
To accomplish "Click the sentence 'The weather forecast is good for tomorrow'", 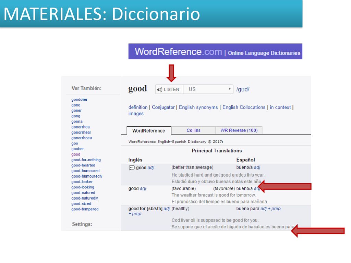I will pyautogui.click(x=214, y=195).
